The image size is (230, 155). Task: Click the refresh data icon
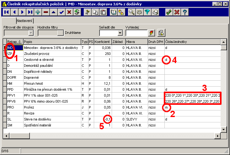(x=77, y=12)
